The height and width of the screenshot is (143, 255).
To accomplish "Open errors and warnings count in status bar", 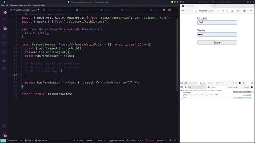I will click(x=29, y=141).
